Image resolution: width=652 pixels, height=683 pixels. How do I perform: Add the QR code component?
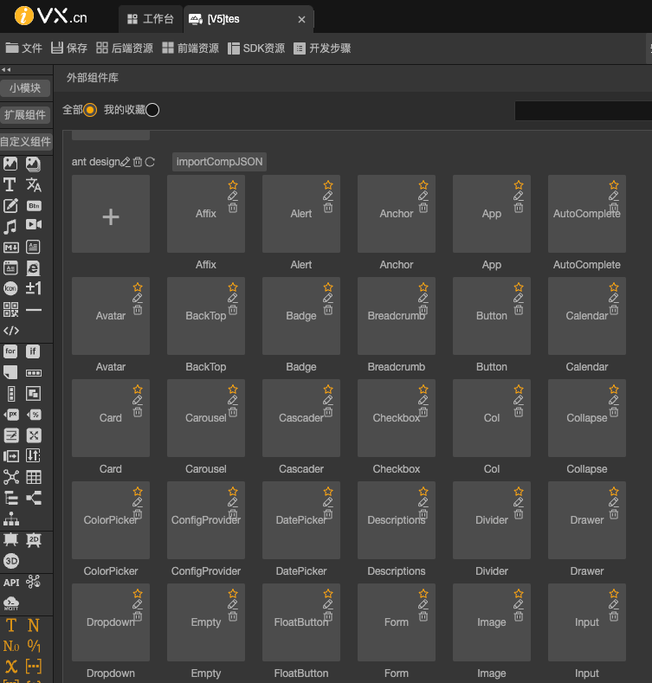(x=11, y=309)
